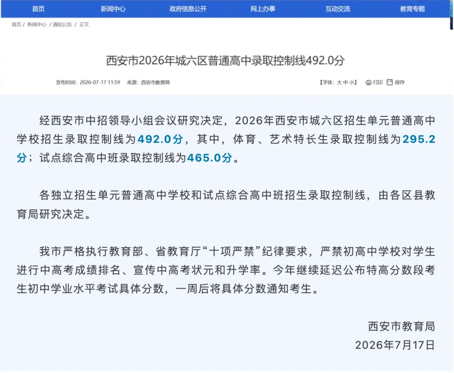Open the 首页 navigation menu item
Image resolution: width=454 pixels, height=373 pixels.
(x=38, y=9)
